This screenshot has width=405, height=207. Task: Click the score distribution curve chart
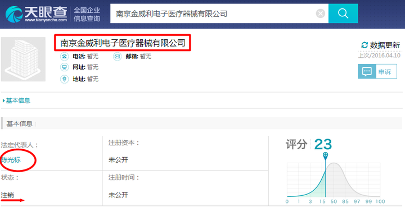(334, 180)
